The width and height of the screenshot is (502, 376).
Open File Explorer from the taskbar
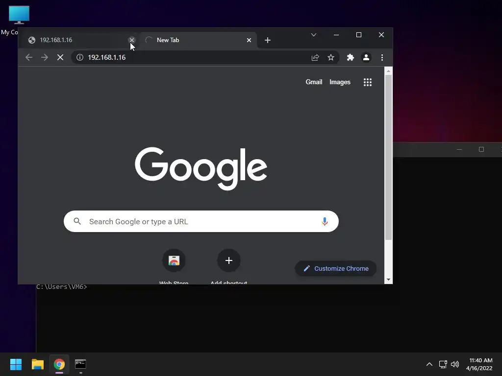(x=37, y=364)
